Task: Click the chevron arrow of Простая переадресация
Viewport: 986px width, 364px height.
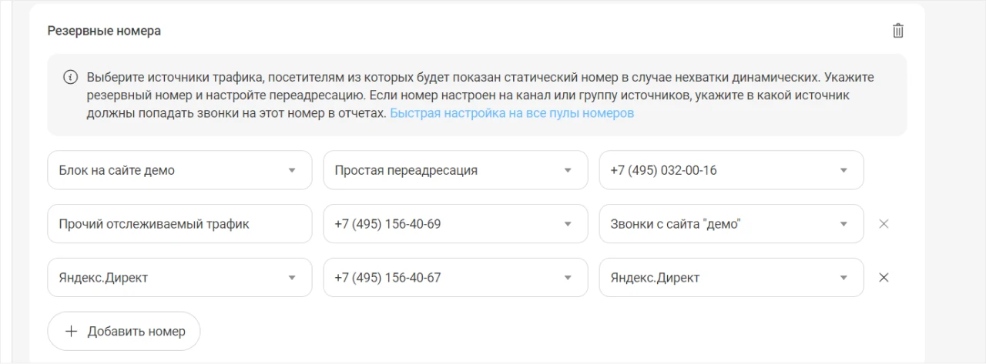Action: 568,170
